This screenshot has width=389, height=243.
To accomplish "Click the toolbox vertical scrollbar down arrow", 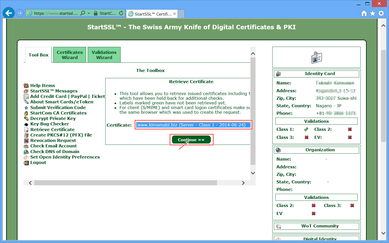I will 253,173.
